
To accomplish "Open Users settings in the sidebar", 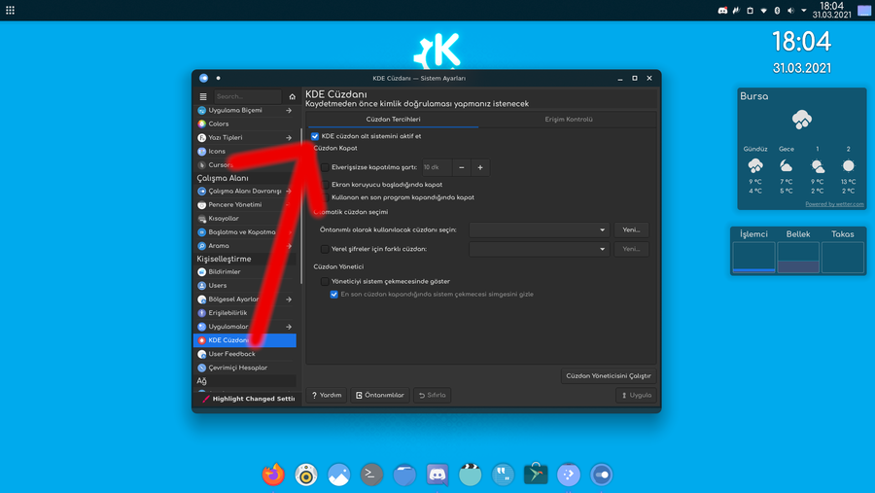I will [x=244, y=285].
